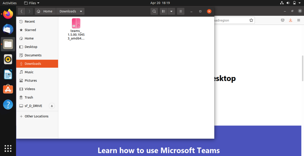Open the Files hamburger menu
Image resolution: width=304 pixels, height=156 pixels.
[x=181, y=11]
